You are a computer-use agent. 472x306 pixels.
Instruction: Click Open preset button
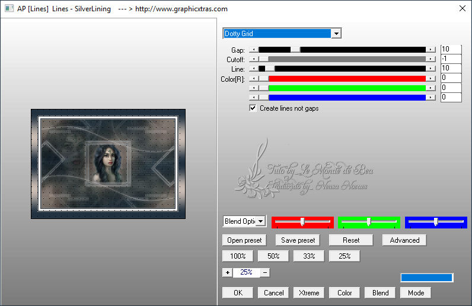pyautogui.click(x=244, y=240)
